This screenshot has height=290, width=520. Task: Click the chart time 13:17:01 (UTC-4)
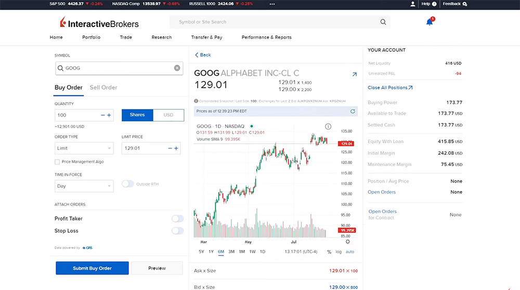click(301, 252)
